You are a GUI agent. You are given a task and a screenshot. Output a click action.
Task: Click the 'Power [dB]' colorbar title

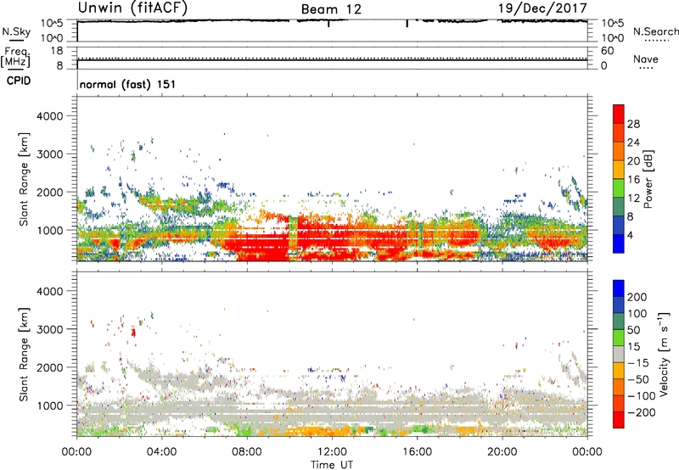pos(648,179)
